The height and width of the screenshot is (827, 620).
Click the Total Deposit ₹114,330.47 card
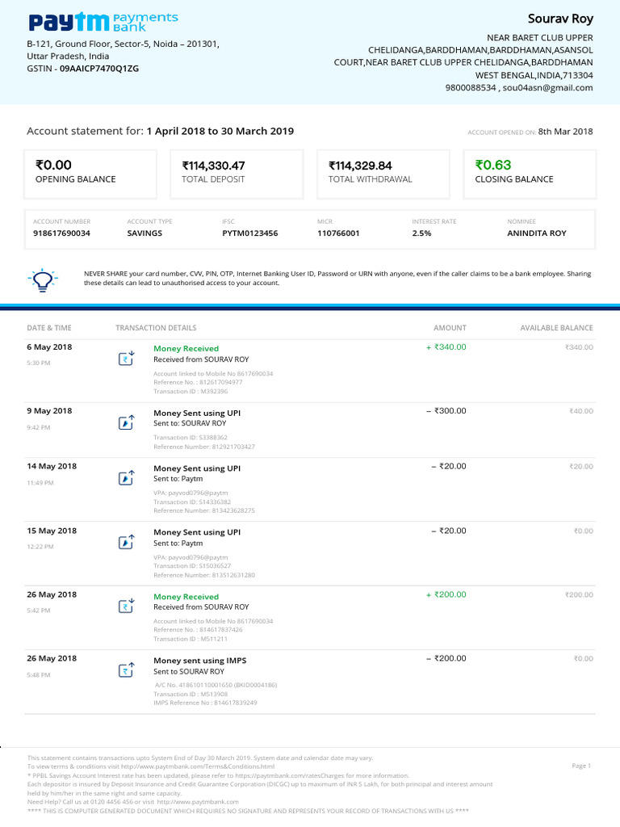(237, 174)
